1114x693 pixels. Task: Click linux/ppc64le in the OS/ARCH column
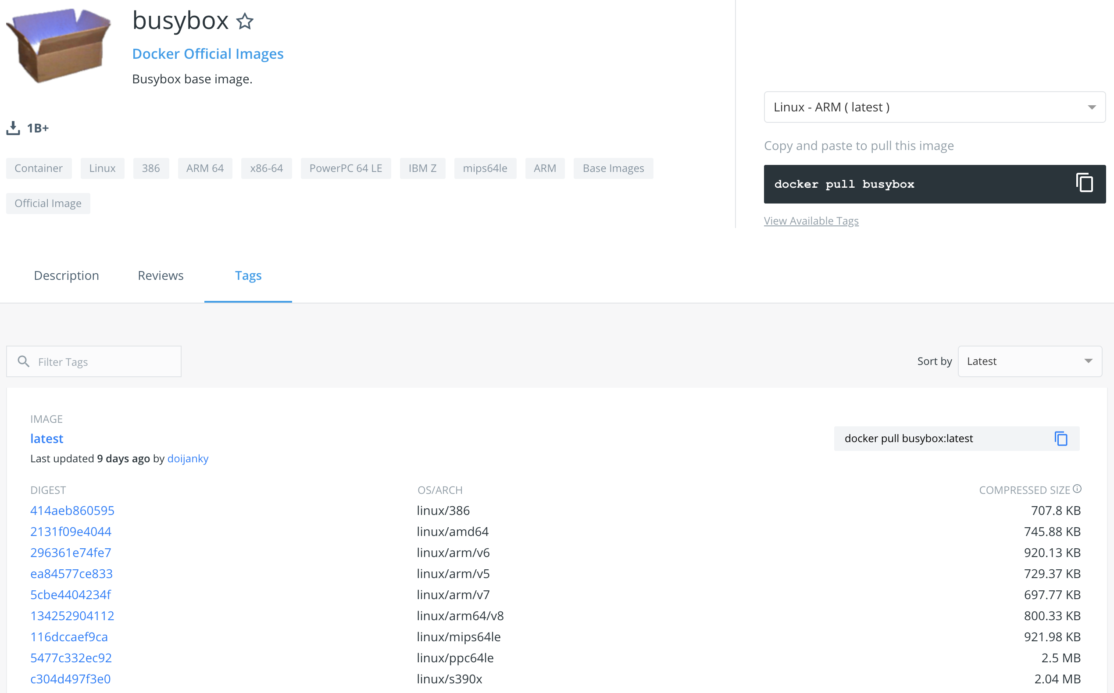(455, 658)
